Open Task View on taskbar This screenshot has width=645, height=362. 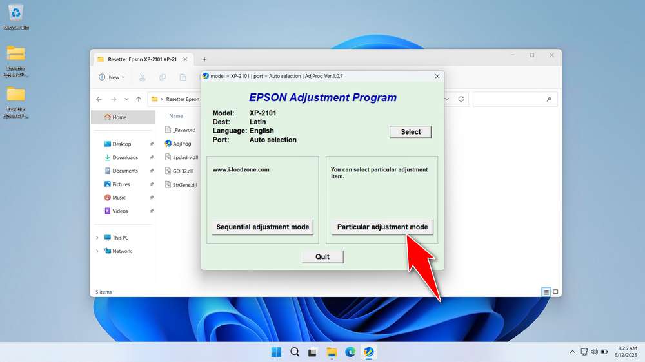click(x=313, y=352)
